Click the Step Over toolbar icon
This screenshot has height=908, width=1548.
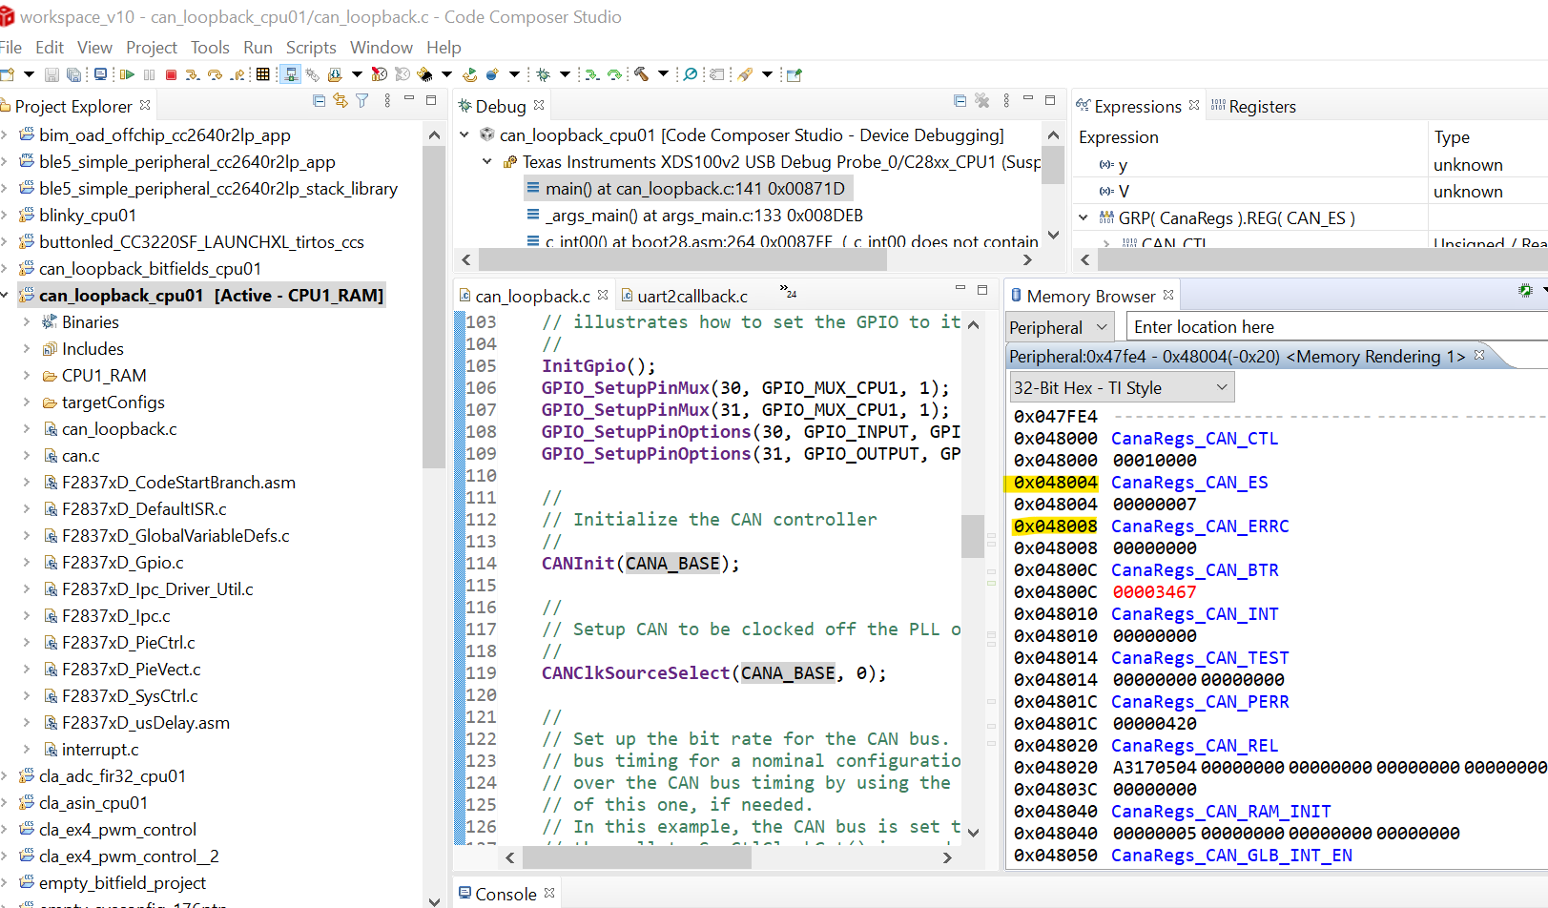tap(216, 74)
